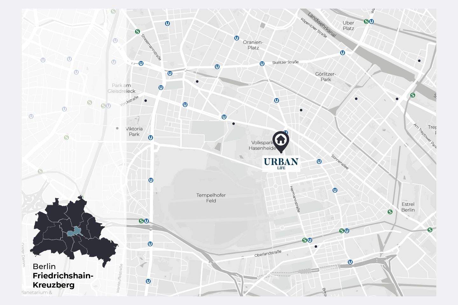
Task: Select the Tempelhofer Feld label
Action: (211, 198)
